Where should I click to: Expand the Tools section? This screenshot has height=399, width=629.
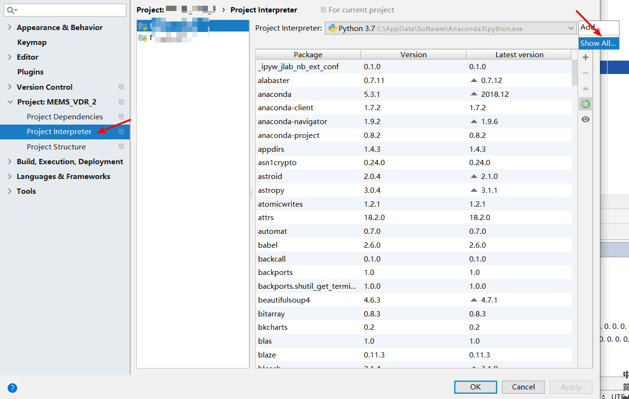click(x=10, y=191)
